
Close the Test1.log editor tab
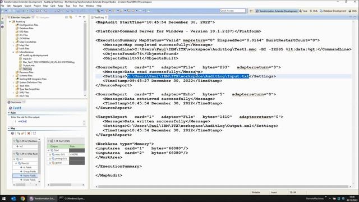click(106, 17)
